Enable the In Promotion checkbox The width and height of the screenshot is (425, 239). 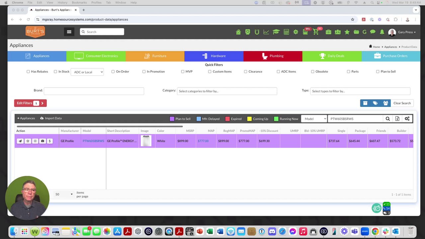(144, 72)
